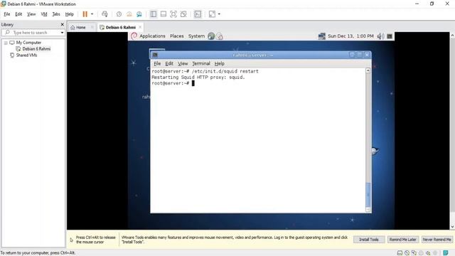This screenshot has width=455, height=256.
Task: Click the network adapter status icon
Action: pyautogui.click(x=414, y=253)
